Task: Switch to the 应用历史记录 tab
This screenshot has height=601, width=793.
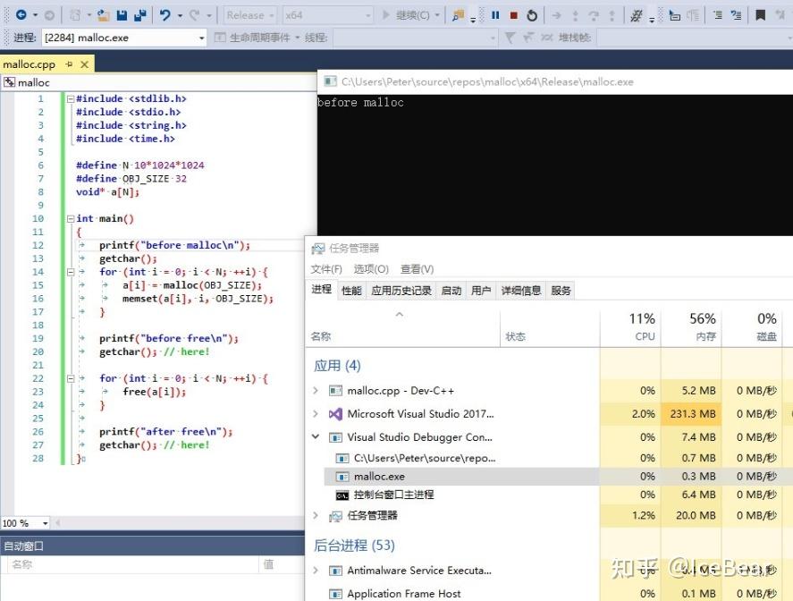Action: 401,291
